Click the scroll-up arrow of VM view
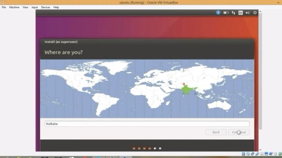The width and height of the screenshot is (282, 158). pyautogui.click(x=260, y=12)
